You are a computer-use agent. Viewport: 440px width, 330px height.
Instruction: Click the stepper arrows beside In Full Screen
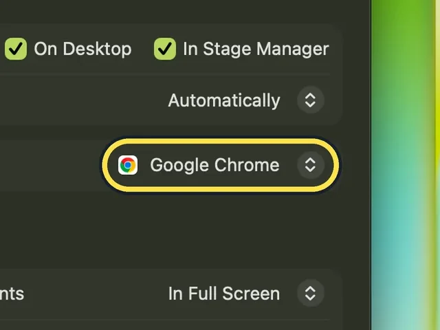(311, 294)
